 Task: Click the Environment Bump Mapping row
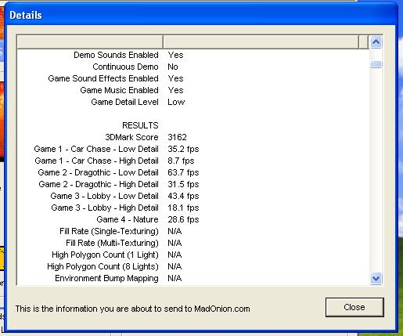pos(193,278)
